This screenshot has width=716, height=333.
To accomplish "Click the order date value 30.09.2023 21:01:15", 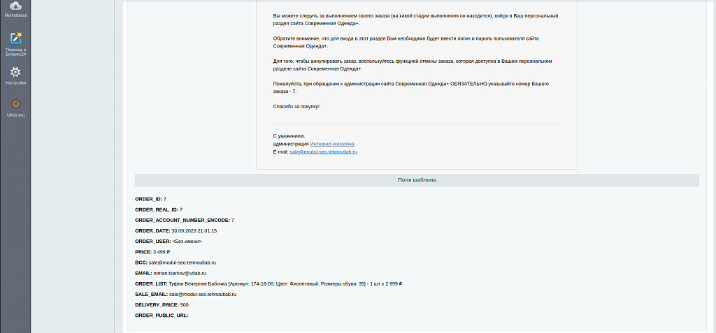I will [194, 230].
